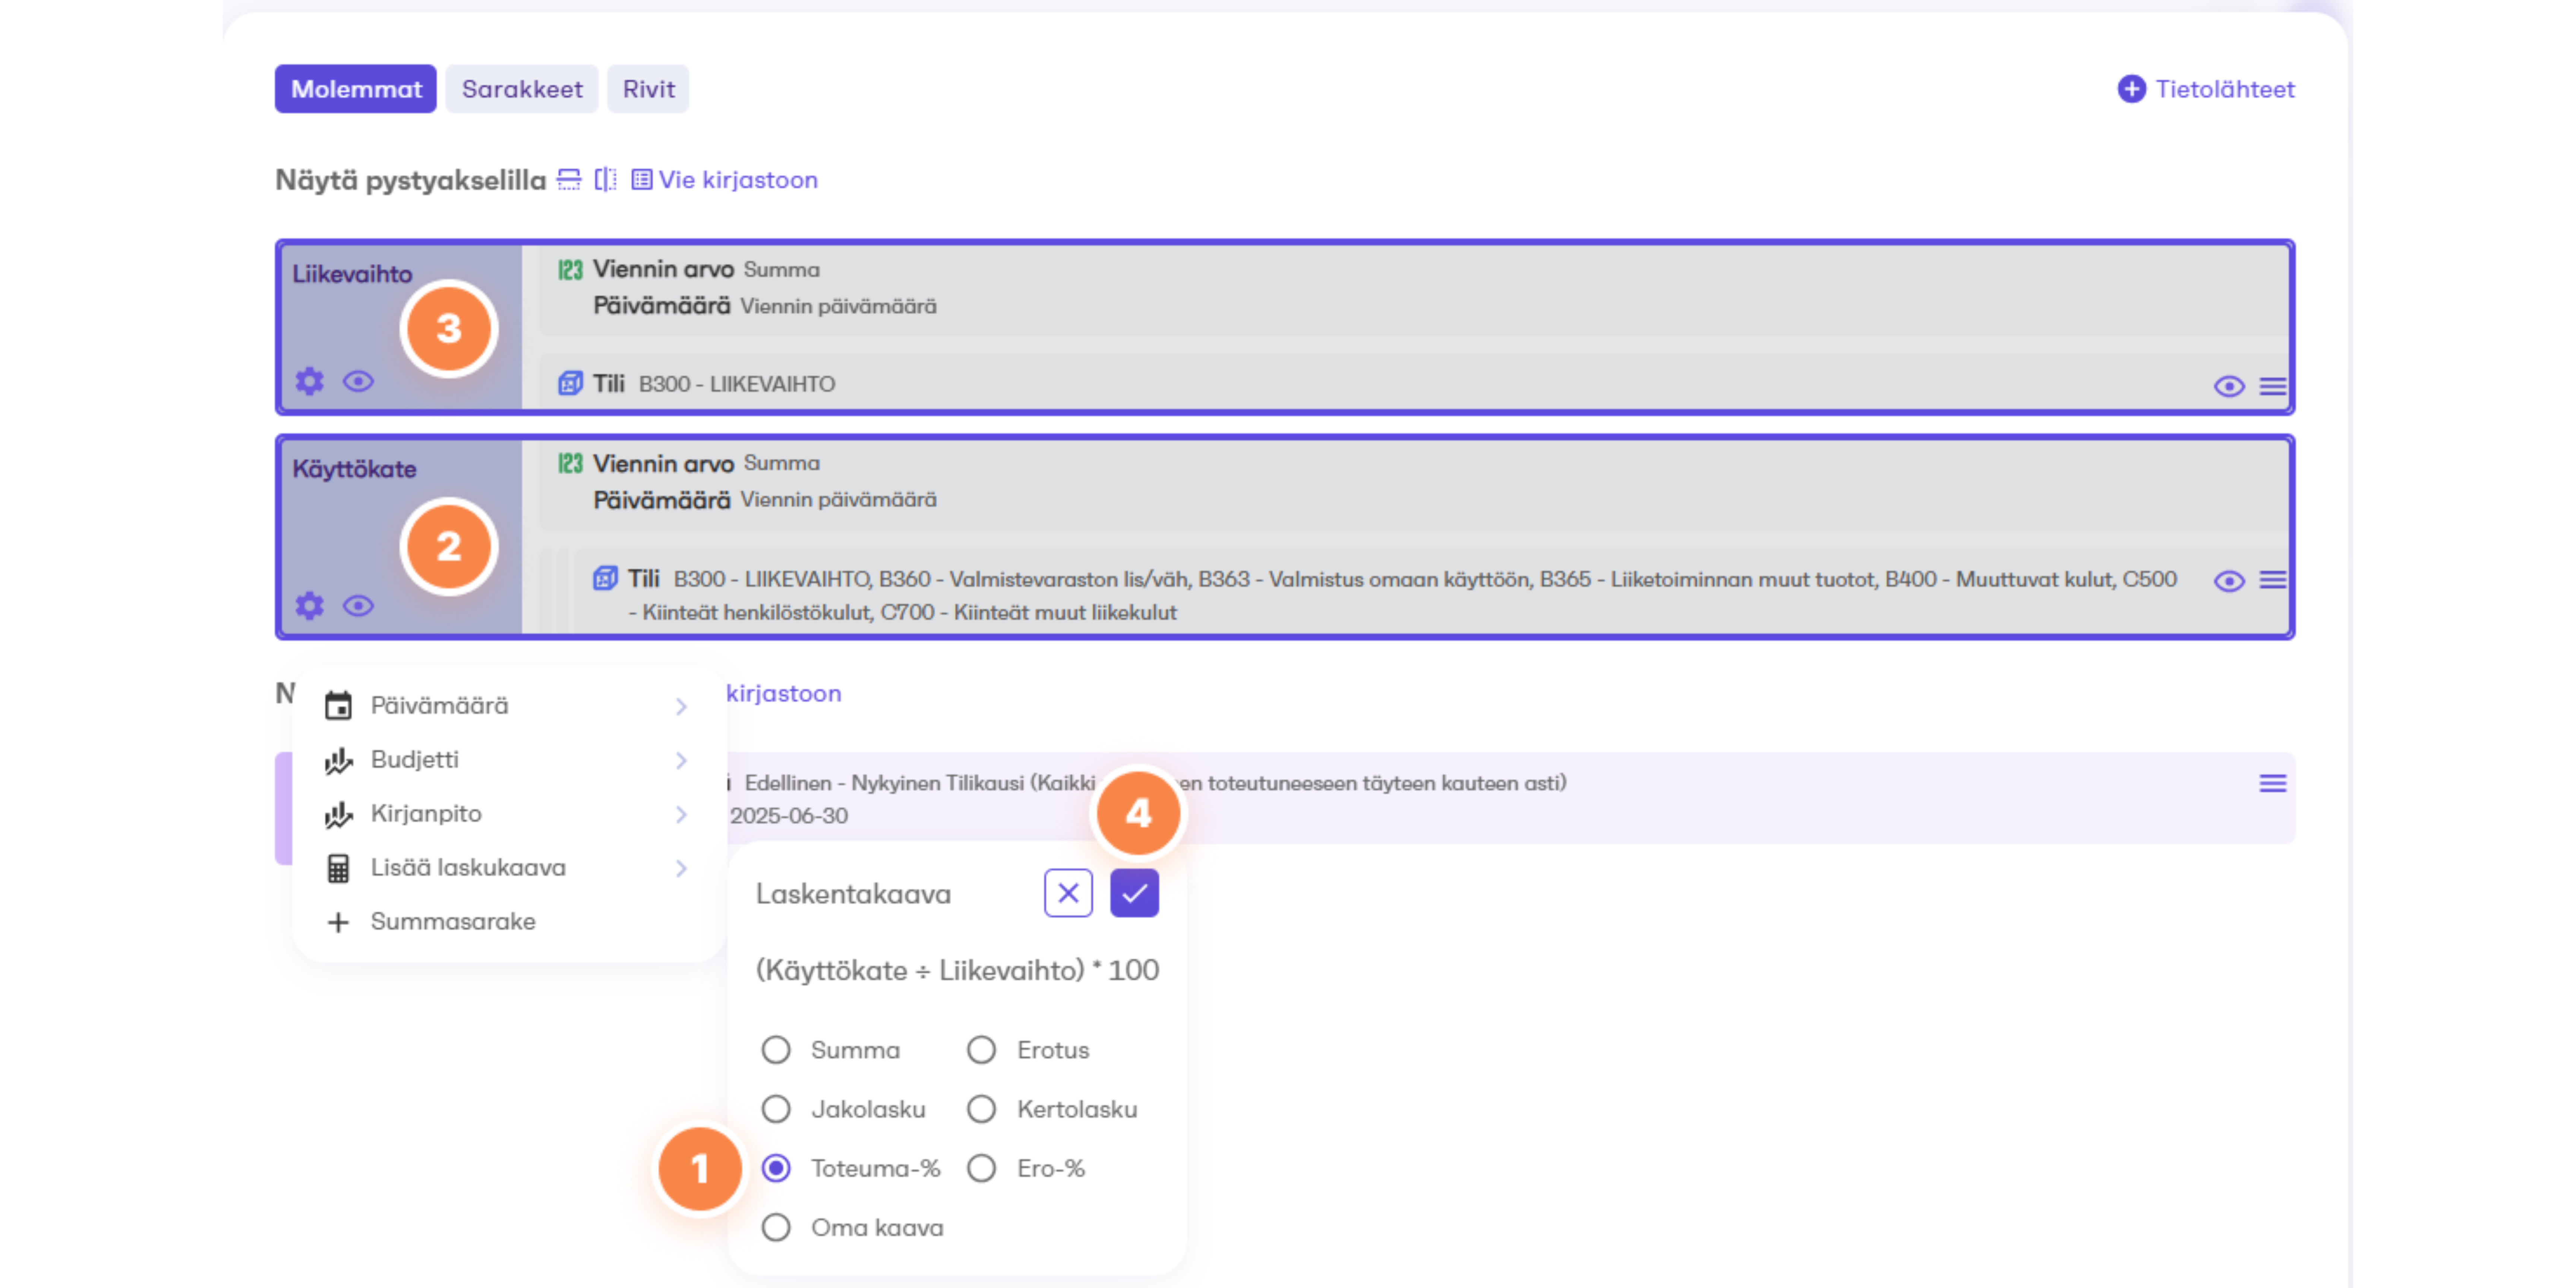Click B300 - LIIKEVAIHTO account text
The image size is (2576, 1288).
[737, 384]
